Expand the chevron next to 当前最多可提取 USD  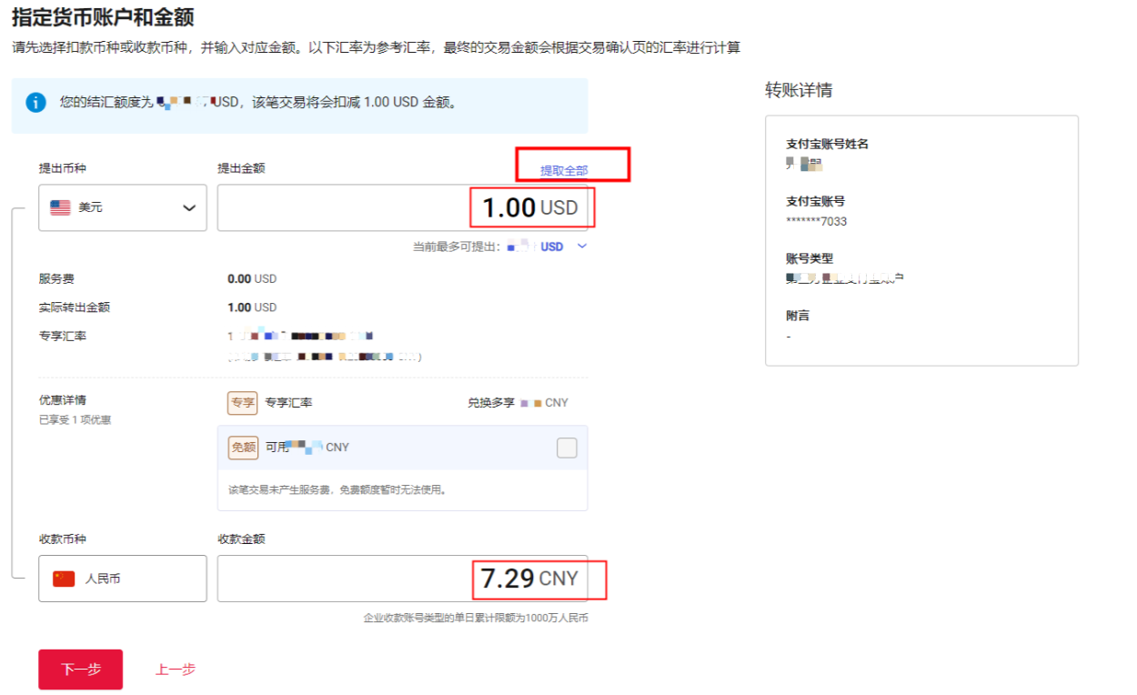point(581,246)
